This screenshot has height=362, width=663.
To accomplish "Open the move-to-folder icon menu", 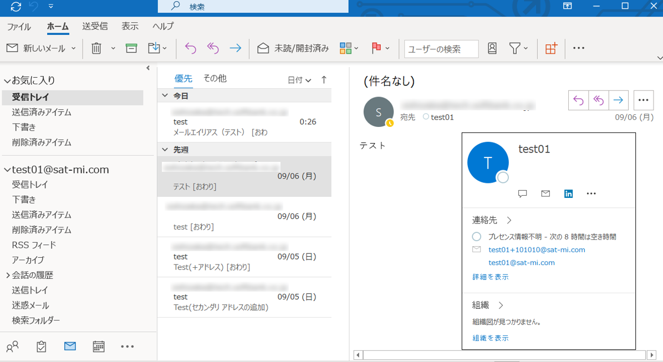I will pos(157,48).
